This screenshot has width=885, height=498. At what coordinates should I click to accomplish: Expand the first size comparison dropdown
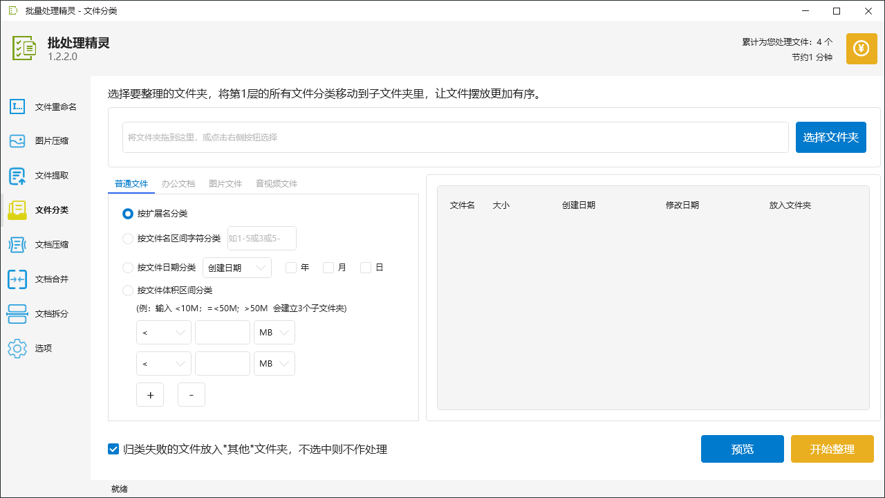click(164, 332)
